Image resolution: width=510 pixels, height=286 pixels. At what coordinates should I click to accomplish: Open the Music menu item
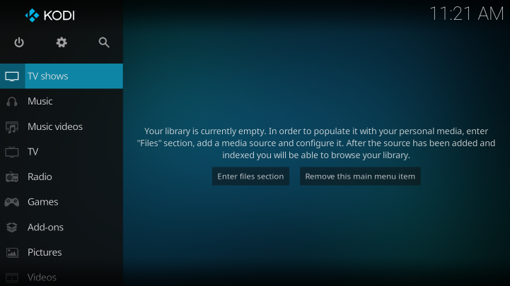click(x=40, y=102)
